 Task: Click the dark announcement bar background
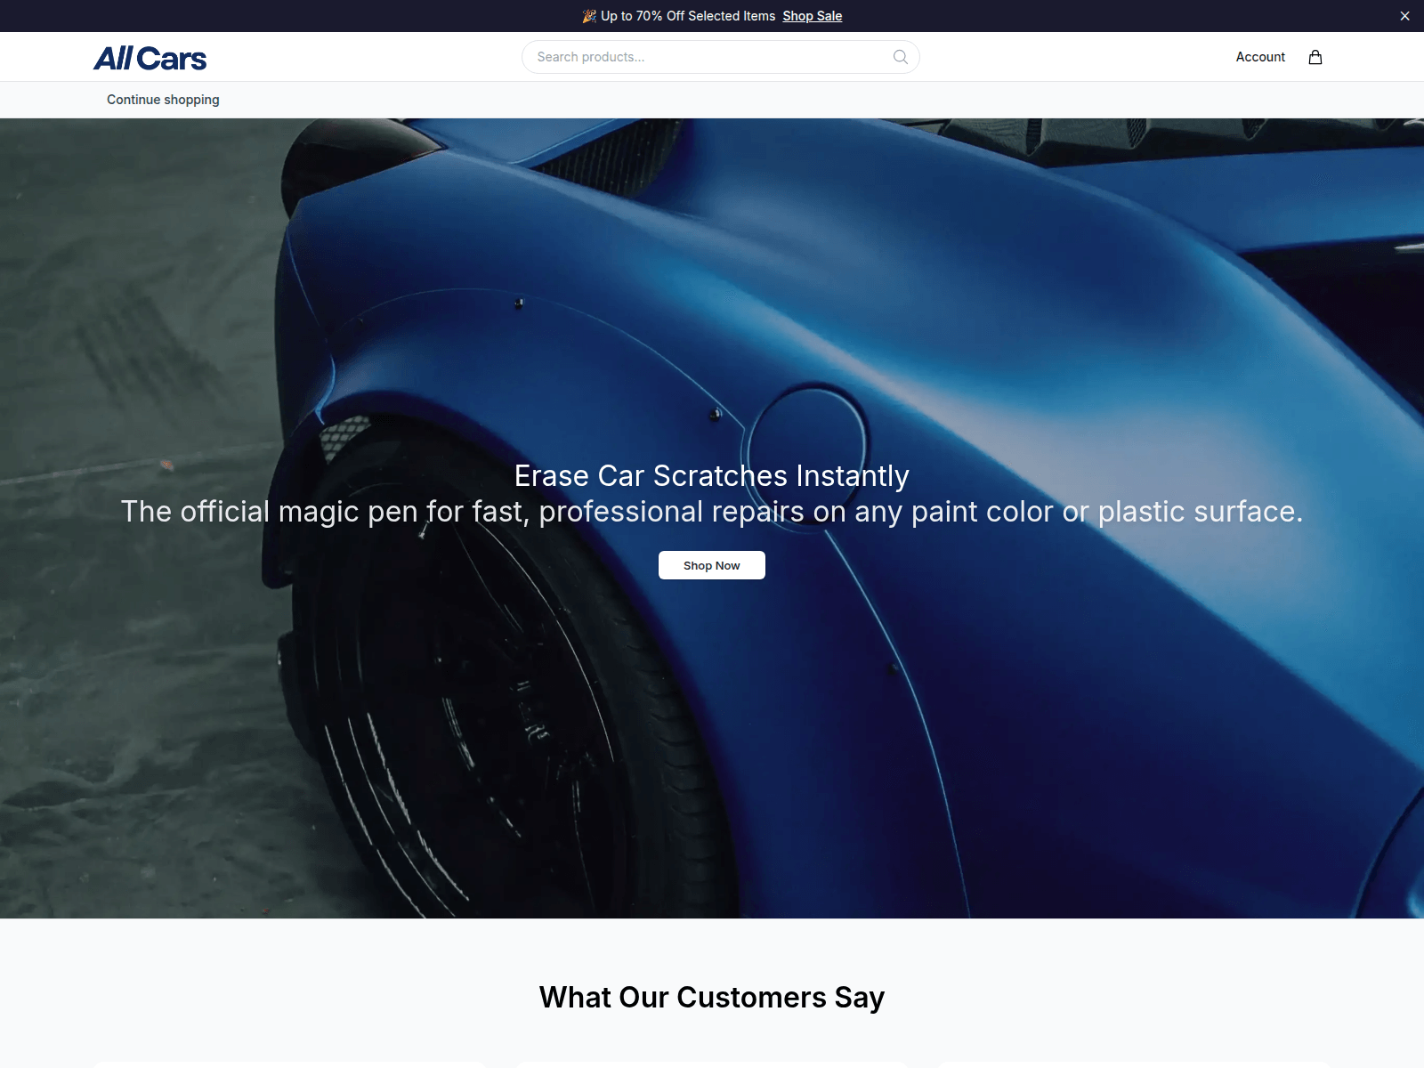pos(267,16)
